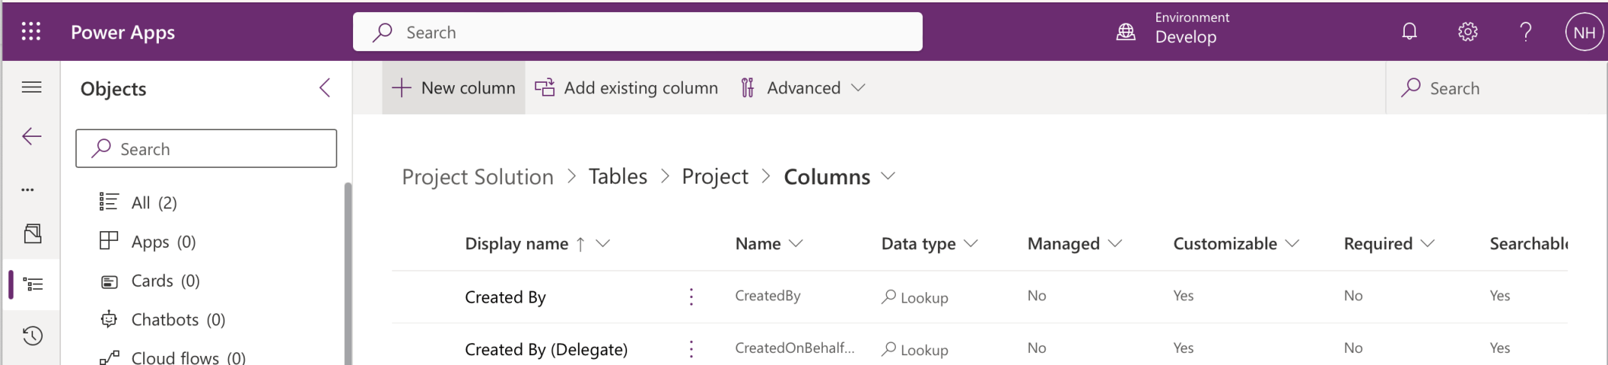Open the settings gear
1608x365 pixels.
point(1467,32)
